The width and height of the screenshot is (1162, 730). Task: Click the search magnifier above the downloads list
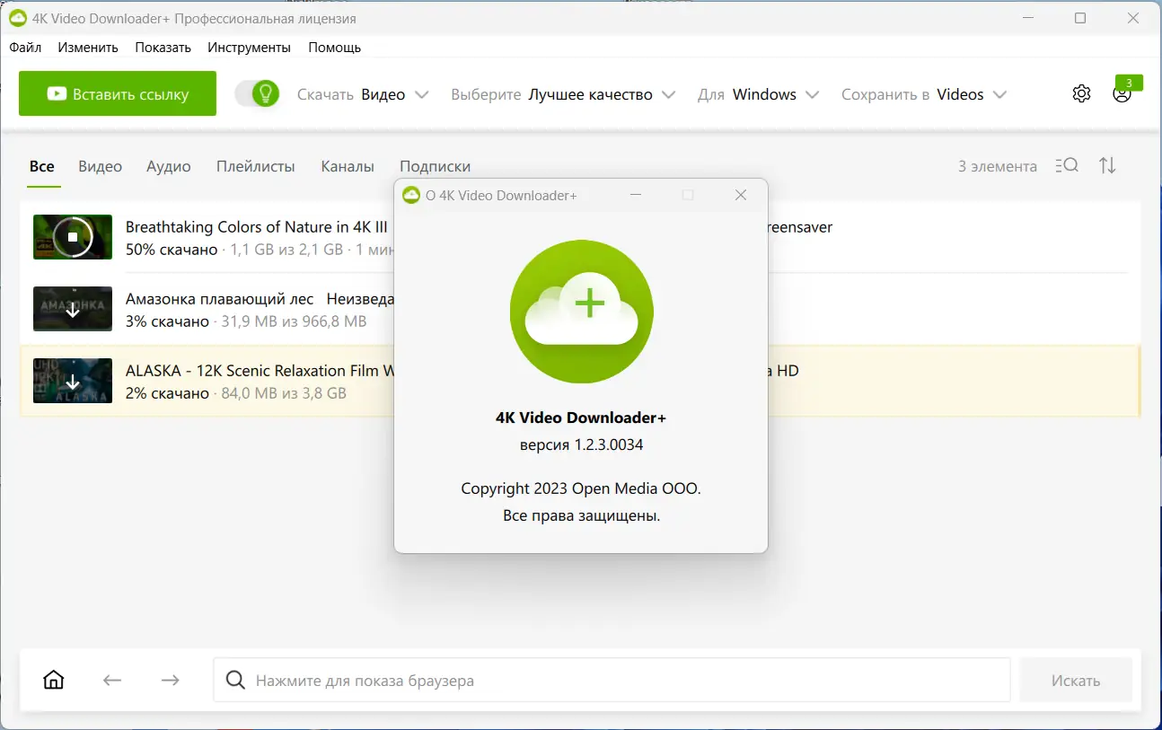point(1067,165)
